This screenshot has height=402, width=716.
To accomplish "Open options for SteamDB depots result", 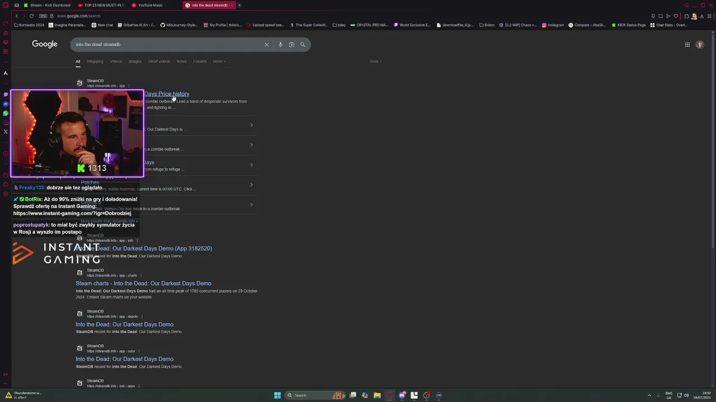I will pos(142,317).
